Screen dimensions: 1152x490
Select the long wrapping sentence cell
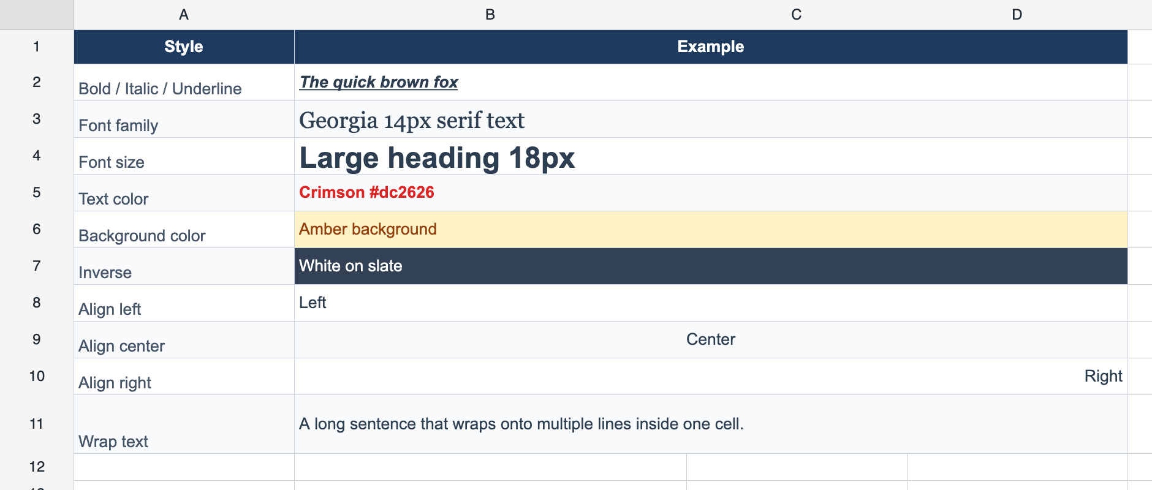pos(711,424)
